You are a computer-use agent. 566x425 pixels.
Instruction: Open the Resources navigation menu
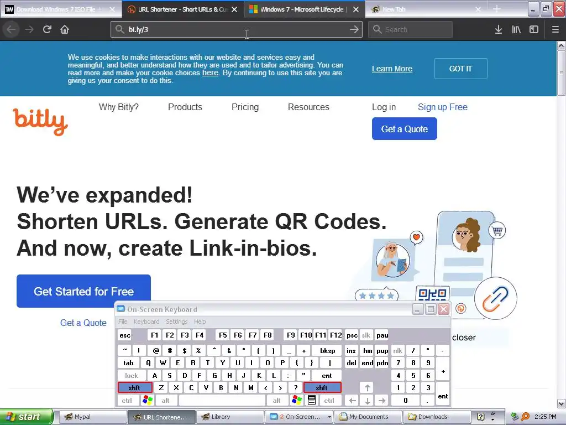pyautogui.click(x=308, y=107)
